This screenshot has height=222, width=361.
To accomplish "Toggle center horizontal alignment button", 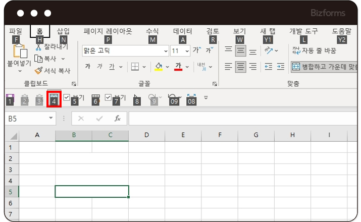I will [241, 67].
